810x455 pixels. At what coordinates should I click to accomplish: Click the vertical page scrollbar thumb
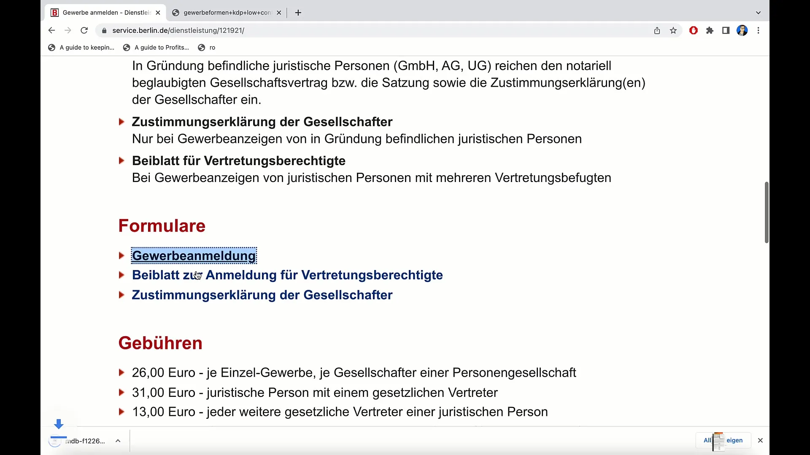tap(767, 212)
